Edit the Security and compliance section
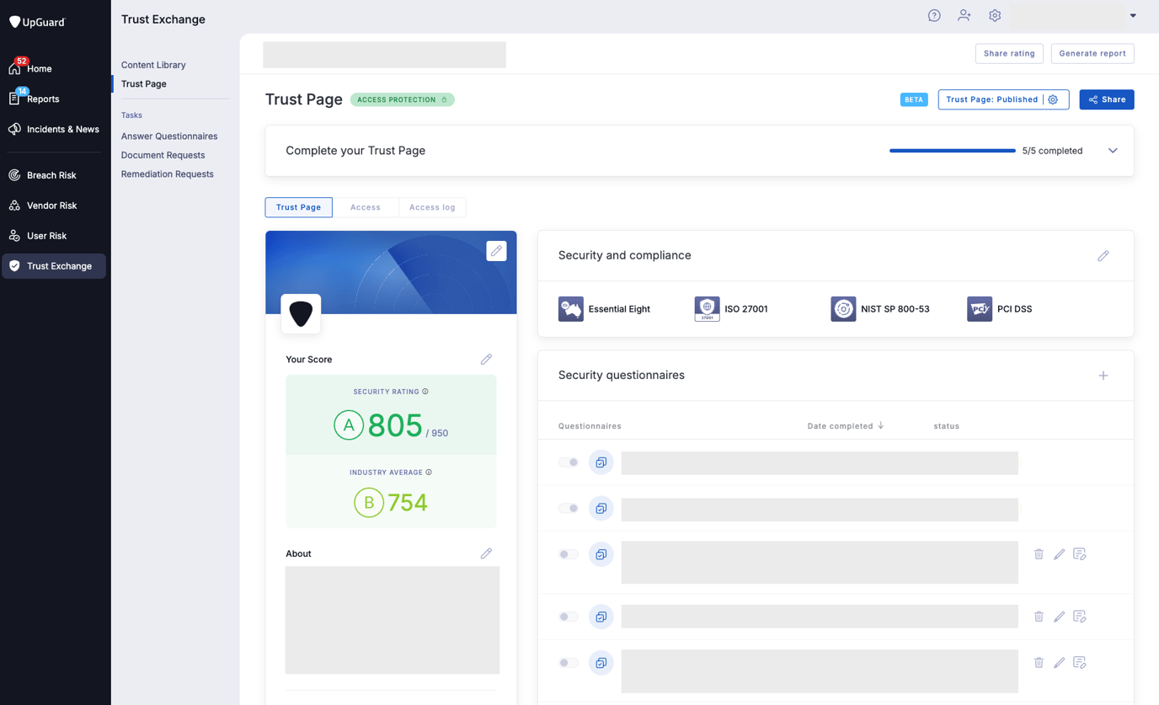The image size is (1159, 705). [1103, 255]
